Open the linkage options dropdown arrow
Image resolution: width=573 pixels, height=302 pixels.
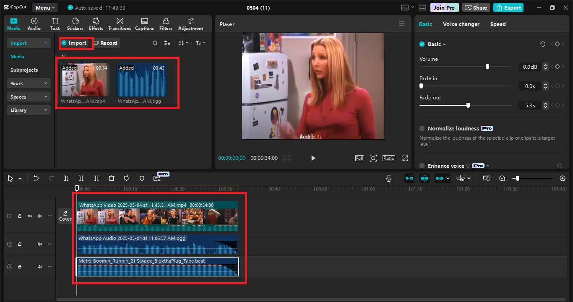coord(448,178)
